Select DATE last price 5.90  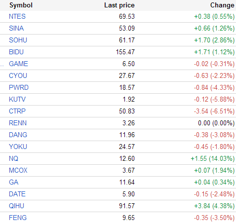128,194
